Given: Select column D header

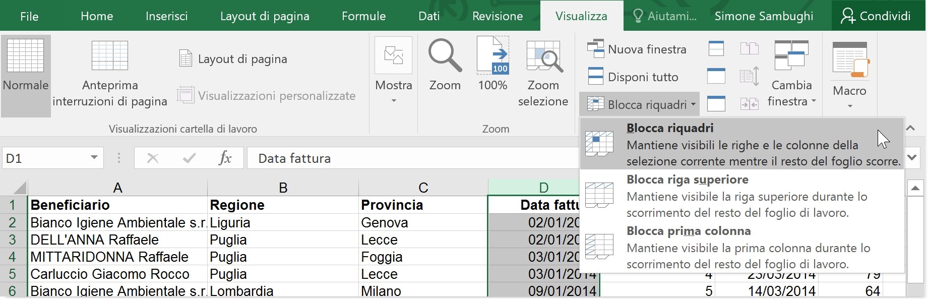Looking at the screenshot, I should click(x=543, y=188).
